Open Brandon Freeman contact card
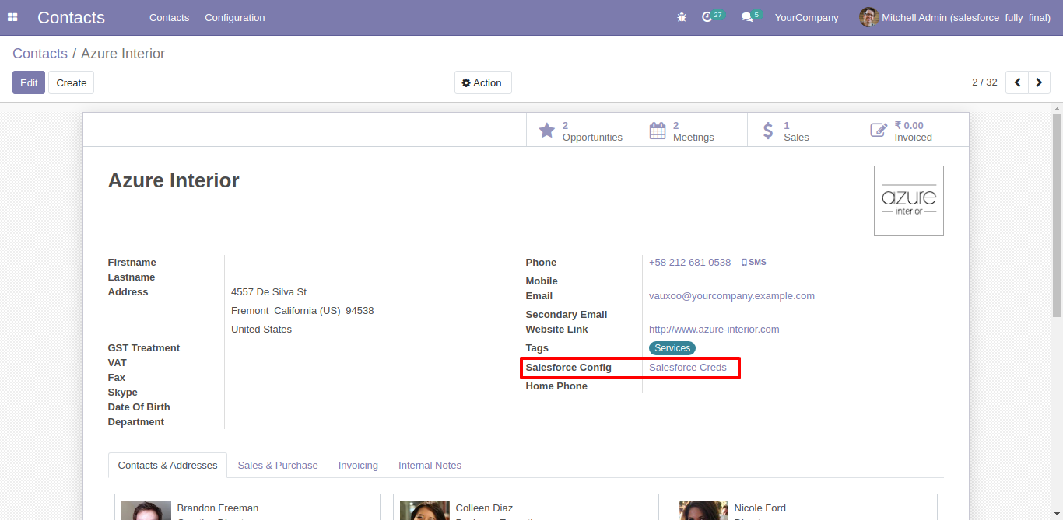The width and height of the screenshot is (1063, 520). pyautogui.click(x=247, y=507)
